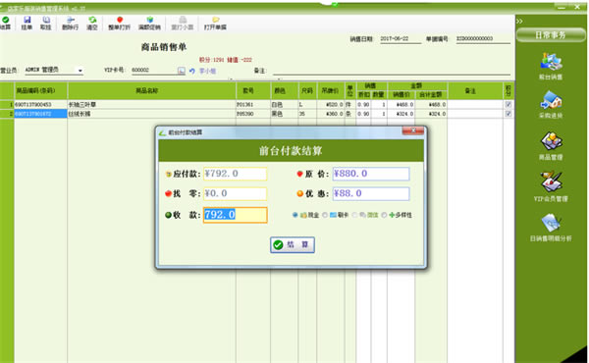Select highlighted barcode cell 690T13T901672
Screen dimensions: 589x363
click(x=41, y=114)
